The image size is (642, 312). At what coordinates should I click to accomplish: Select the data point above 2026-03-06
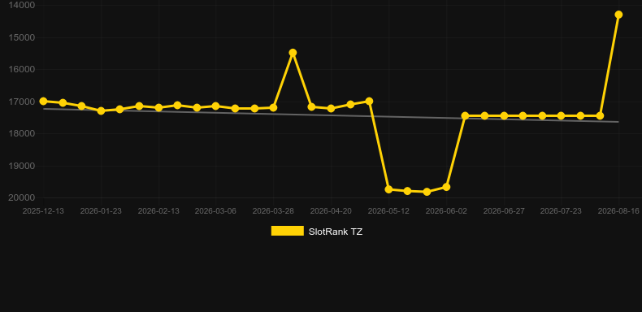click(215, 106)
